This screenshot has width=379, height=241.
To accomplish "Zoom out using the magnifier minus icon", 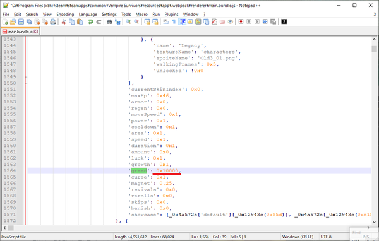I will [136, 22].
